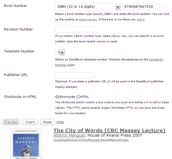
Task: Click the 'House of Anansi Press 2007' text
Action: click(115, 135)
